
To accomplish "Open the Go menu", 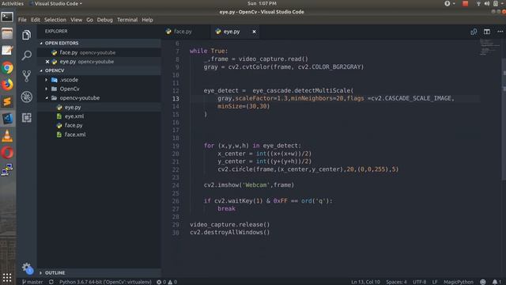I will point(89,20).
